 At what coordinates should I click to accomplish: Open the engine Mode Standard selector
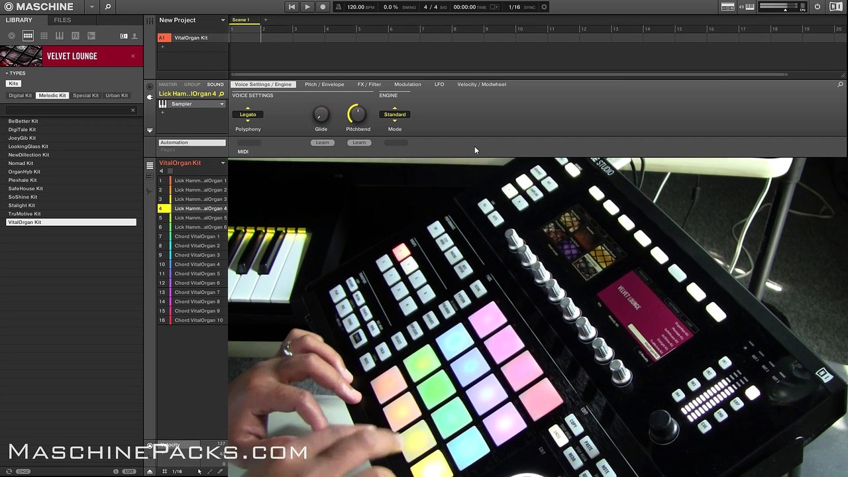point(395,115)
